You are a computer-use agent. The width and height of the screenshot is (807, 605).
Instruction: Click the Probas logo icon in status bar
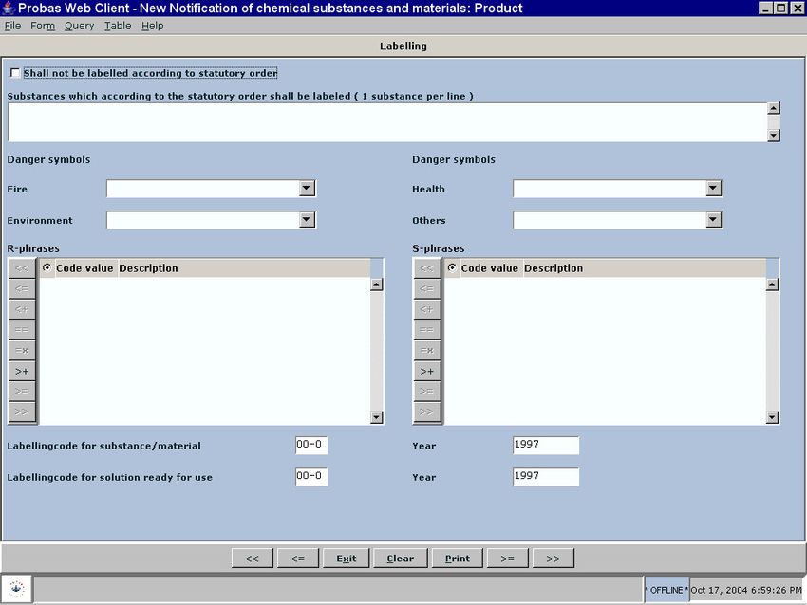coord(17,588)
